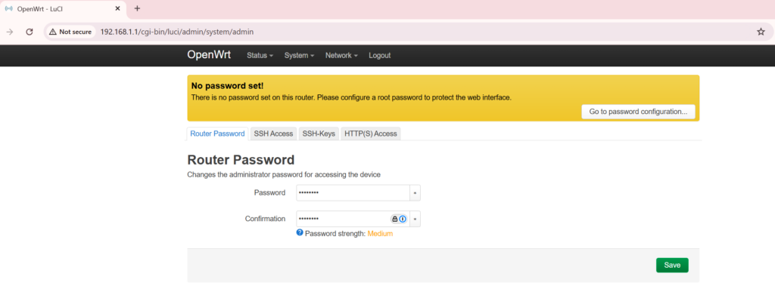
Task: Focus the Password input field
Action: coord(353,193)
